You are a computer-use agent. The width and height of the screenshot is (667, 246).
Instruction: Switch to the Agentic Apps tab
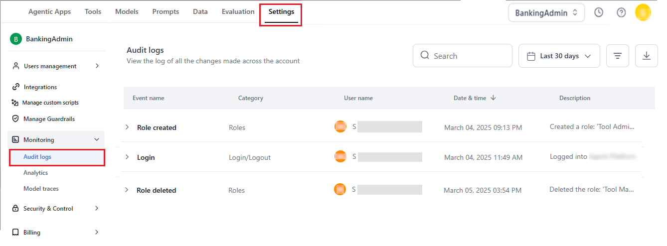(49, 11)
